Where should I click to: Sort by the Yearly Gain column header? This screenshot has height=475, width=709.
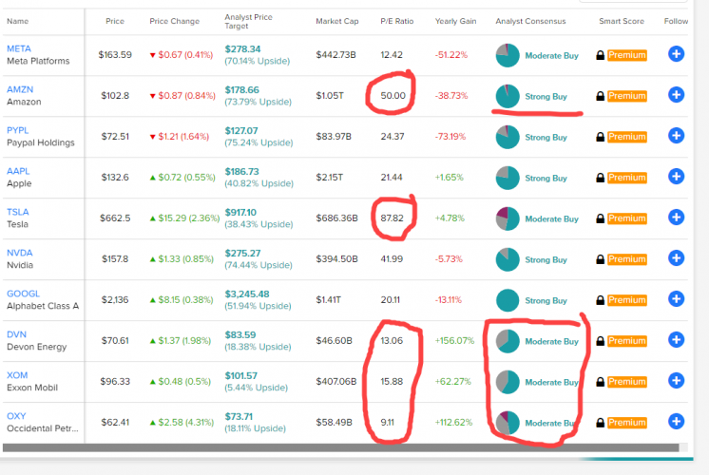click(x=456, y=21)
